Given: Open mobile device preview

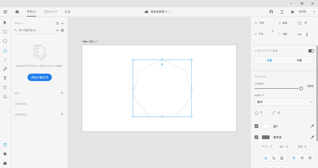Looking at the screenshot, I should 282,12.
